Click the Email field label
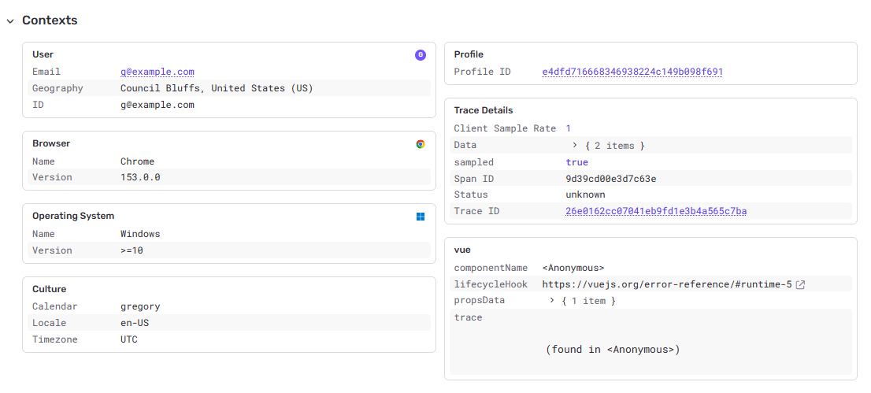This screenshot has width=871, height=393. point(46,72)
